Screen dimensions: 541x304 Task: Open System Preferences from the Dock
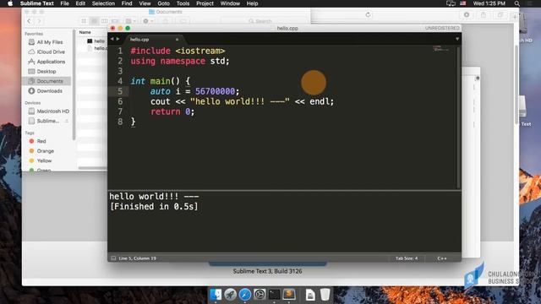(x=260, y=295)
